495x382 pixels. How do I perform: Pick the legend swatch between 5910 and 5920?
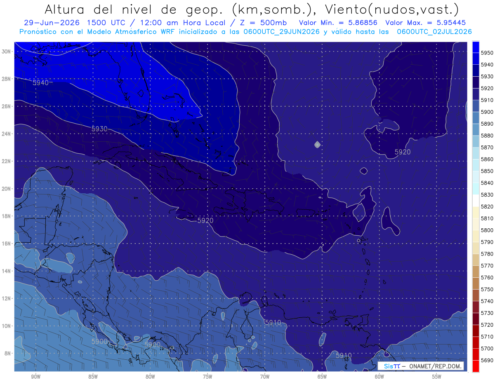(476, 94)
